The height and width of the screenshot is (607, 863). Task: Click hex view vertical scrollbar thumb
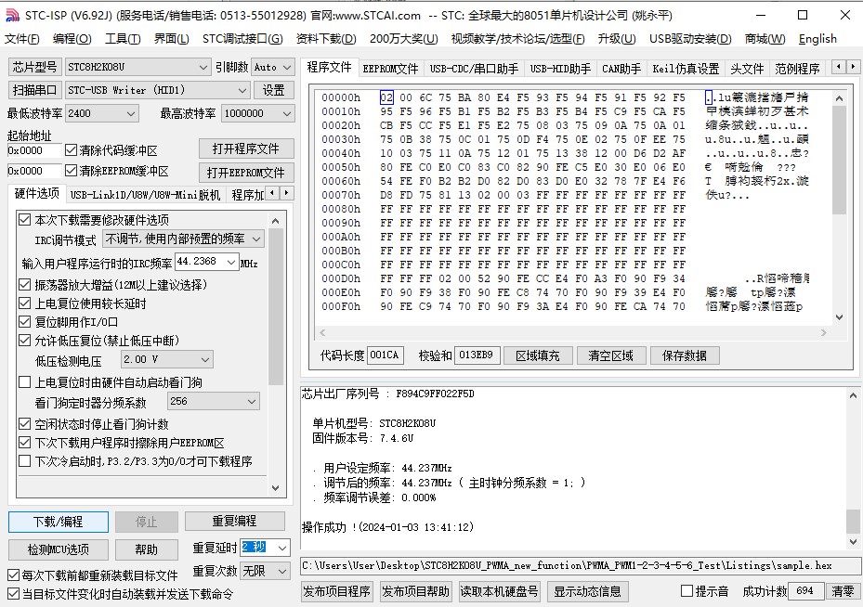839,160
